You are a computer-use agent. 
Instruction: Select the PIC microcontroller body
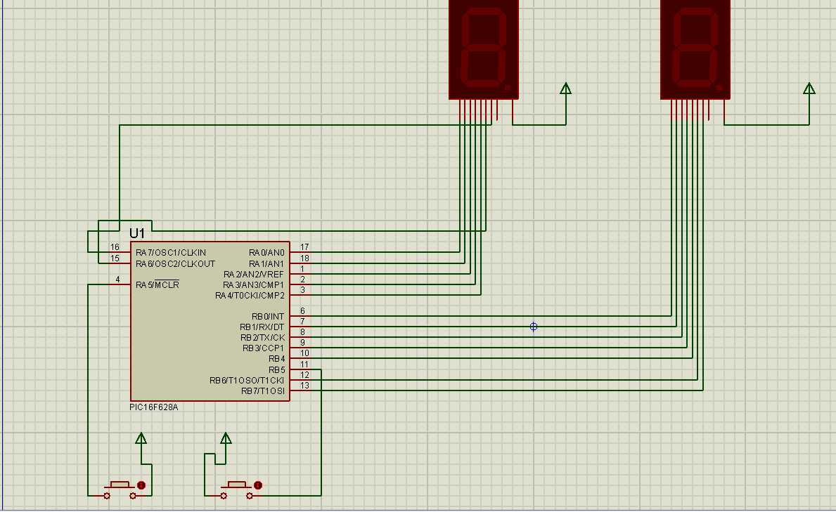pyautogui.click(x=210, y=321)
